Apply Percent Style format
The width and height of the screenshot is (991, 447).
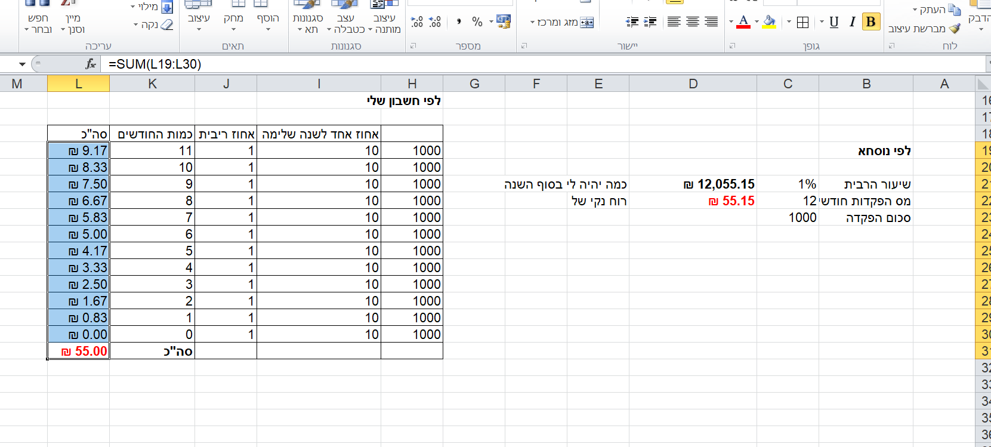click(477, 22)
